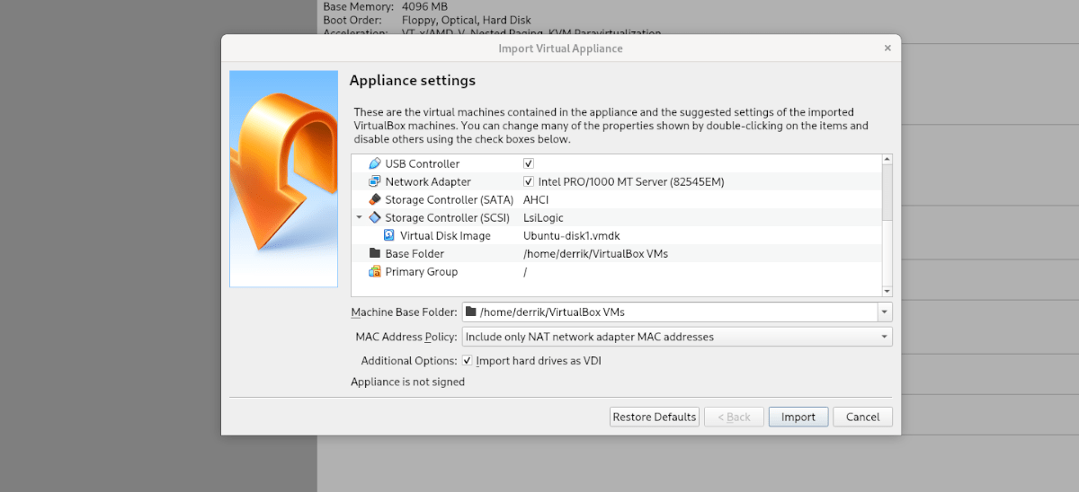1079x492 pixels.
Task: Collapse the Storage Controller (SCSI) tree node
Action: click(x=360, y=218)
